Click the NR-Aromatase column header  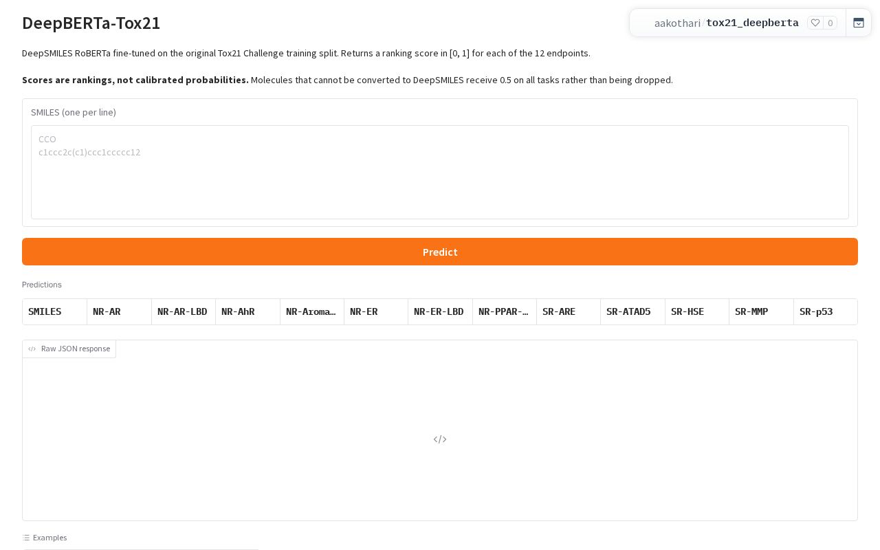pyautogui.click(x=312, y=311)
